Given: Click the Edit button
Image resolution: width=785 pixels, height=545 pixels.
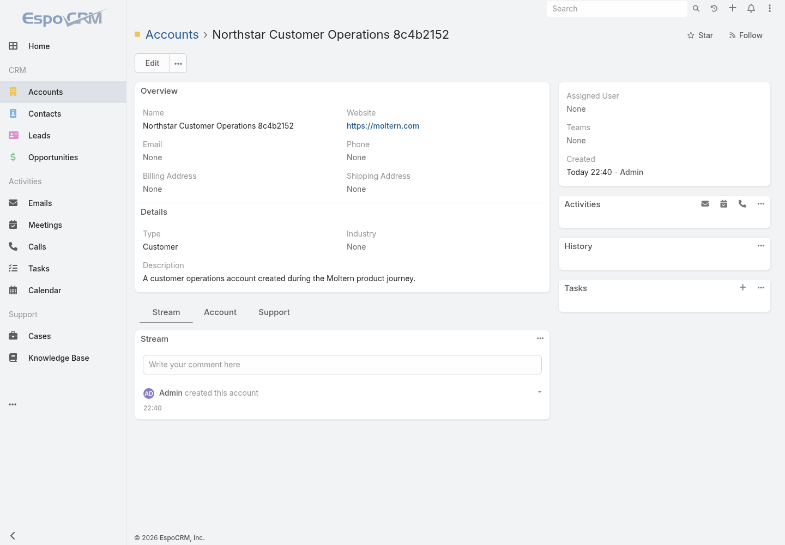Looking at the screenshot, I should tap(153, 63).
